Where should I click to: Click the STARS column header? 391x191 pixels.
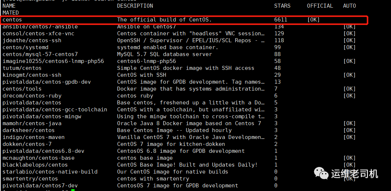[x=282, y=6]
